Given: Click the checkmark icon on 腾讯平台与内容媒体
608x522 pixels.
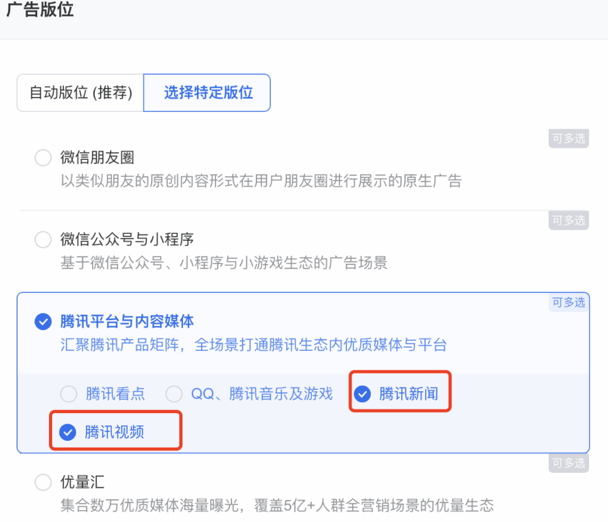Looking at the screenshot, I should coord(43,322).
